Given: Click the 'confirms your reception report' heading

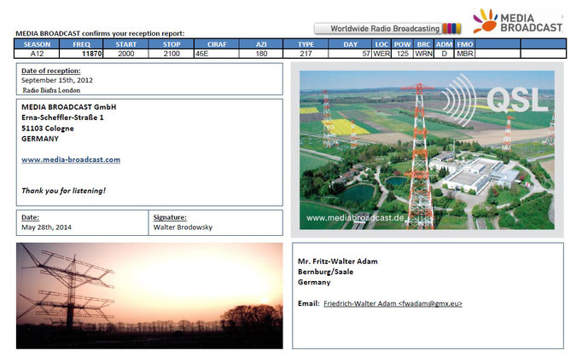Looking at the screenshot, I should click(133, 33).
